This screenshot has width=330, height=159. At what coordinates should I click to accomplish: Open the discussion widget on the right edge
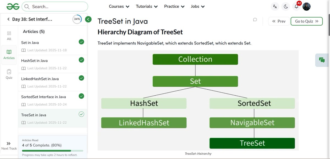[x=321, y=60]
